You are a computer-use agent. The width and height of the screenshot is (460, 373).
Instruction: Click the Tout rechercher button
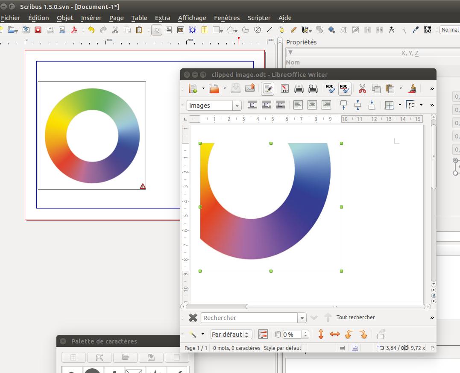tap(355, 317)
